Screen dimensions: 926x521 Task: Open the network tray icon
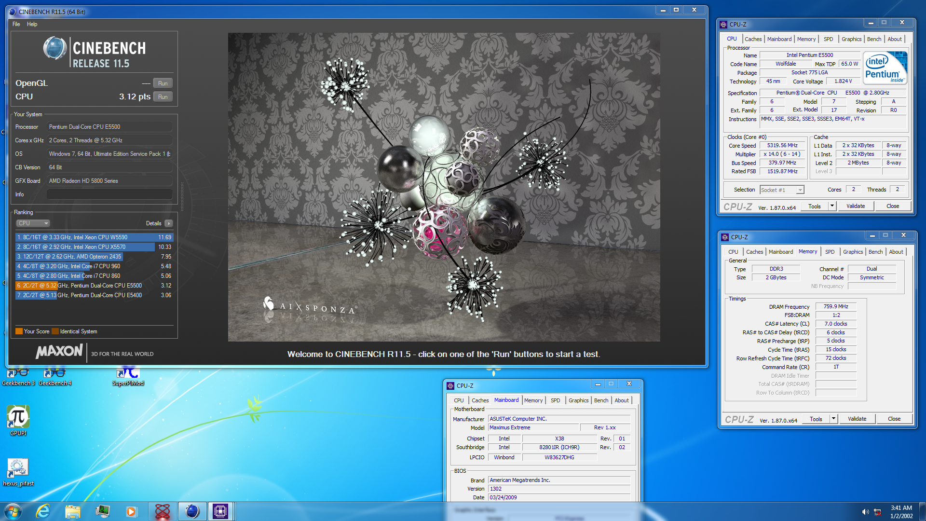tap(878, 512)
